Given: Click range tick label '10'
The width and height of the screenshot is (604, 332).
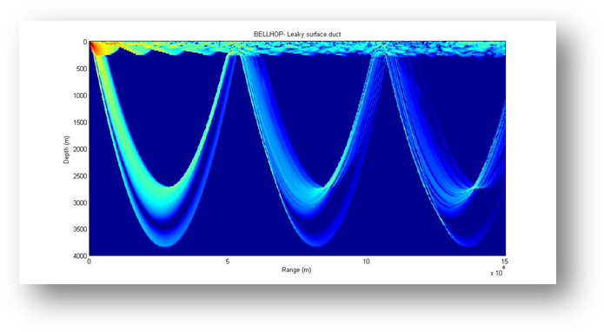Looking at the screenshot, I should coord(366,262).
